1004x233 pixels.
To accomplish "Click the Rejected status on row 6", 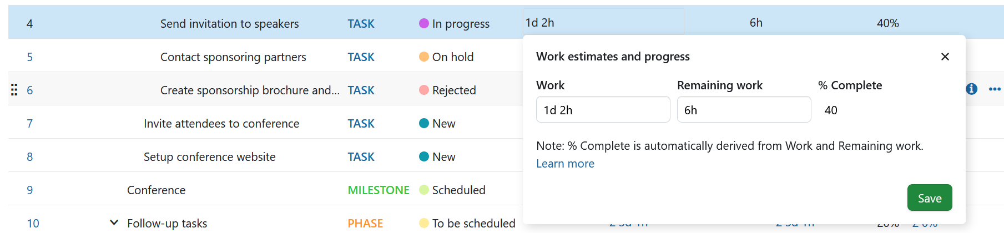I will click(453, 90).
